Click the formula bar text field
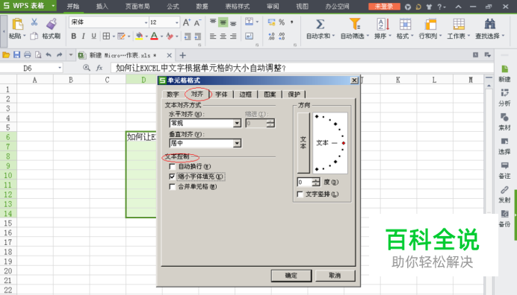This screenshot has width=517, height=295. (302, 68)
